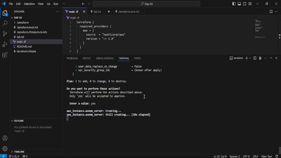Image resolution: width=281 pixels, height=158 pixels.
Task: Show more menu items ellipsis
Action: coord(64,4)
